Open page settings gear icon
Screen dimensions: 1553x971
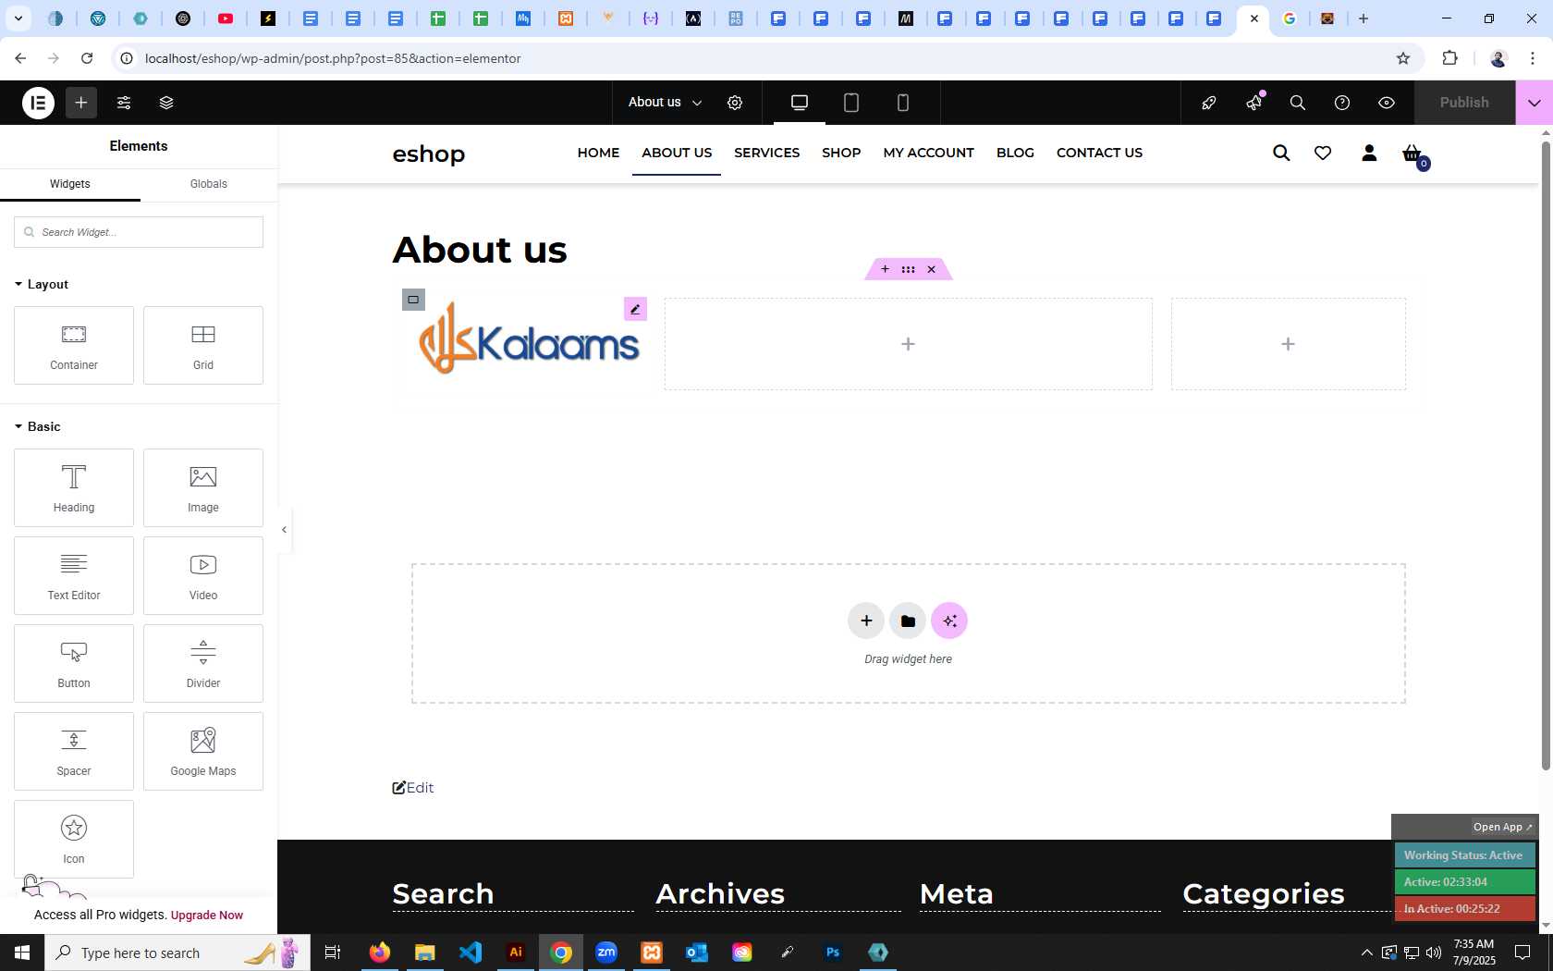point(735,103)
